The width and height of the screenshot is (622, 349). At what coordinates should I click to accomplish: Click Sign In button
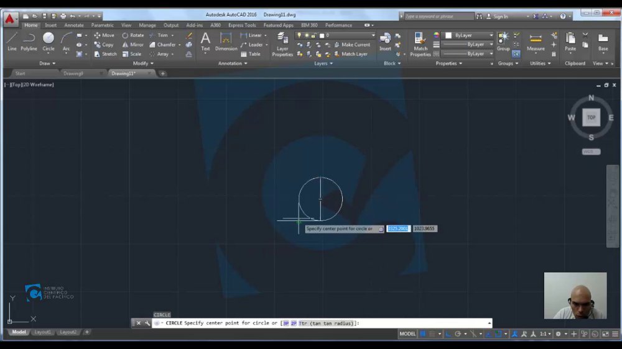[497, 16]
